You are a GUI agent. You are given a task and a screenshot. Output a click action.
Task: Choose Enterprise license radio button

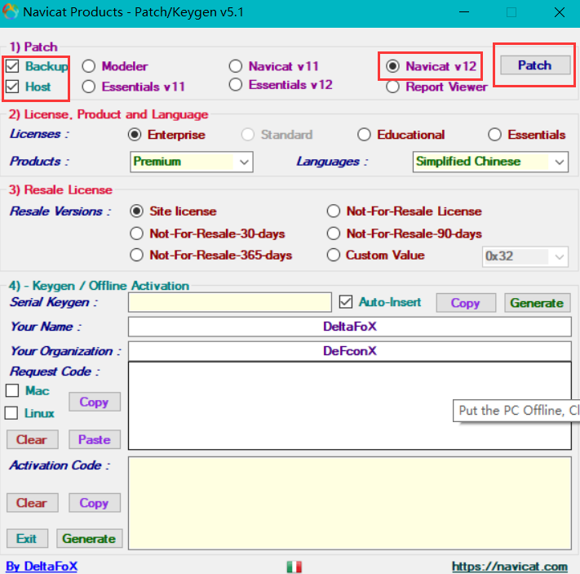point(135,135)
